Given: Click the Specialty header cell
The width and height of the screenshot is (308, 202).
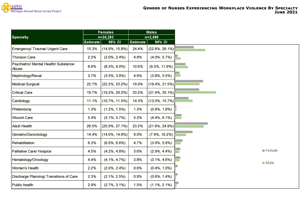Looking at the screenshot, I should tap(20, 37).
